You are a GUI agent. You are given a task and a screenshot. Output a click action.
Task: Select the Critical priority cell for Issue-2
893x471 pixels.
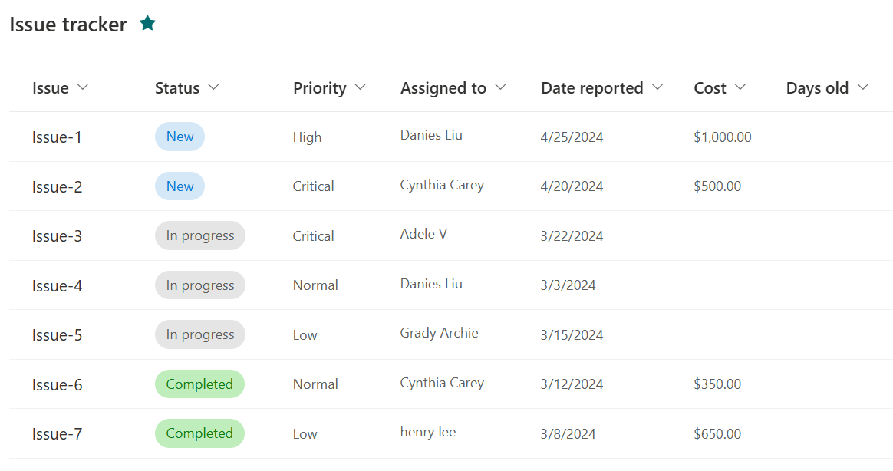[x=313, y=186]
